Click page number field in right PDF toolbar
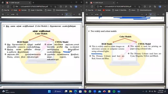 [92, 14]
